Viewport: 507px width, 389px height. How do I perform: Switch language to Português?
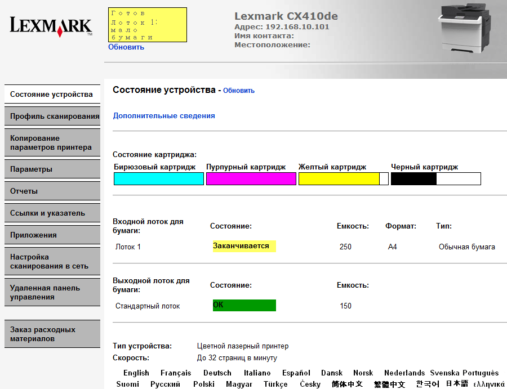(x=480, y=373)
